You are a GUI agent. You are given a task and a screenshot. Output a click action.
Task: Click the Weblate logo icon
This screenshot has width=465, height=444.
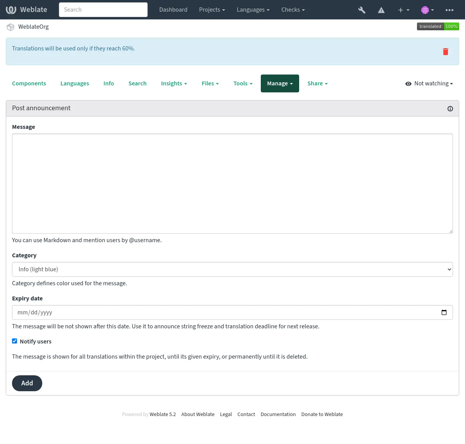pos(11,10)
